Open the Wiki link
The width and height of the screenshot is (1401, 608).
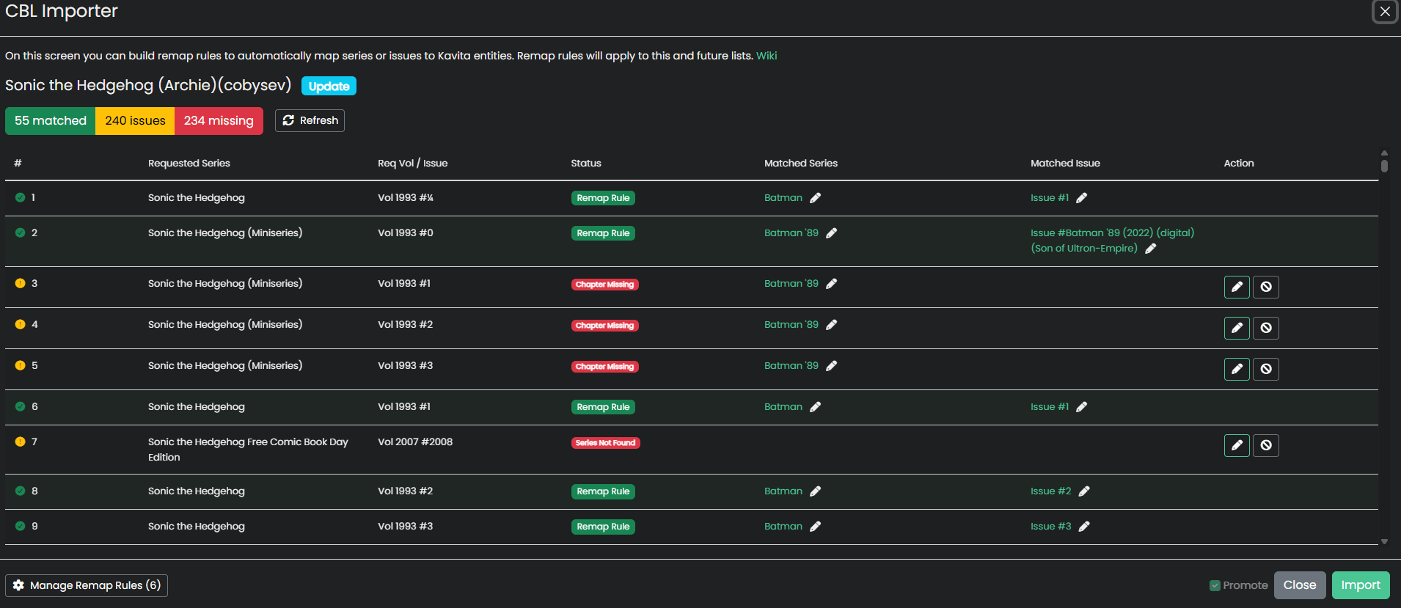tap(767, 56)
